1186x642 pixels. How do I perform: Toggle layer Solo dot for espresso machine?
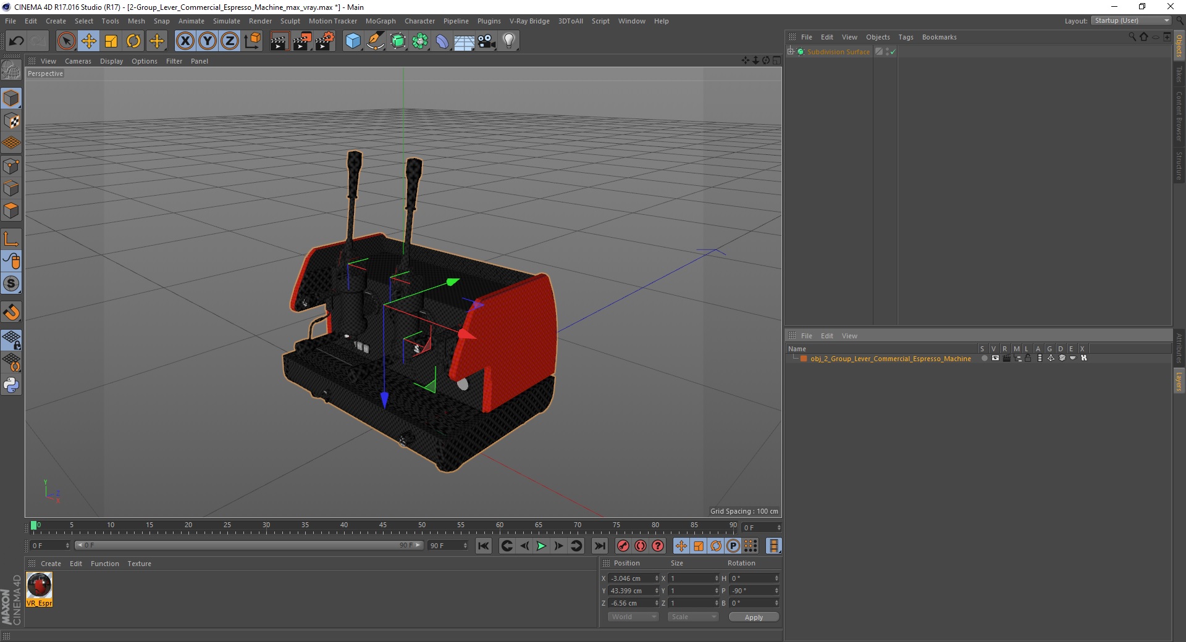(x=984, y=359)
